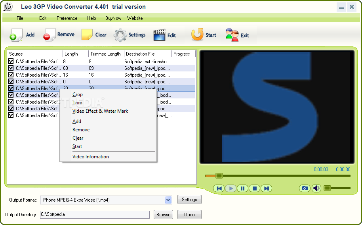Uncheck the seventh file in the list

[11, 102]
